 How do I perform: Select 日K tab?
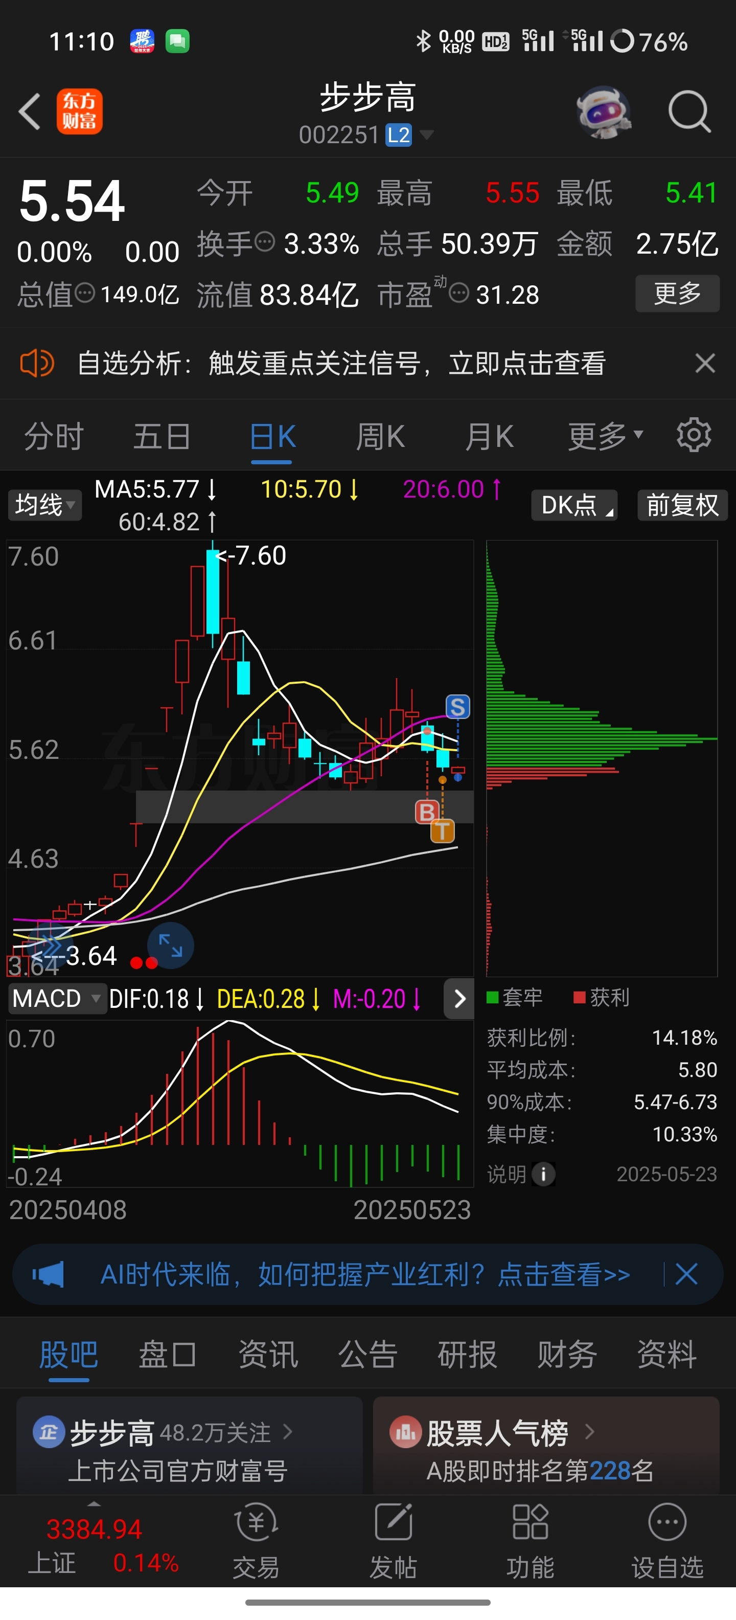pos(272,436)
